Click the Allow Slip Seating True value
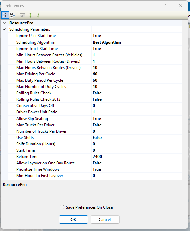 pos(97,118)
